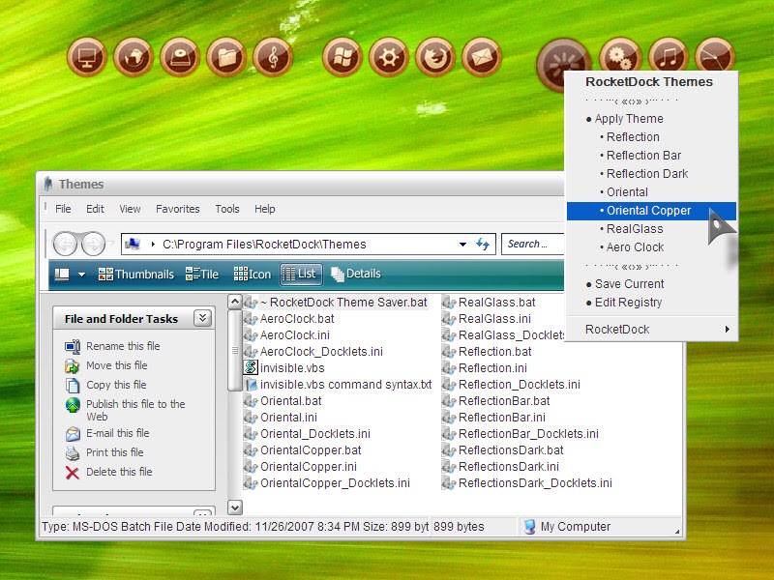Screen dimensions: 774x580
Task: Open the layout icon dropdown arrow
Action: tap(81, 275)
